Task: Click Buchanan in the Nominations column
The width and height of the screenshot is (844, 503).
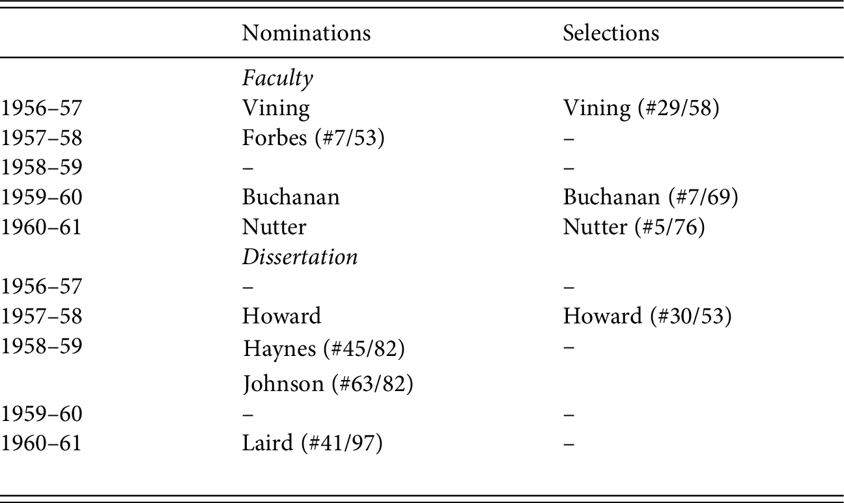Action: click(x=290, y=197)
